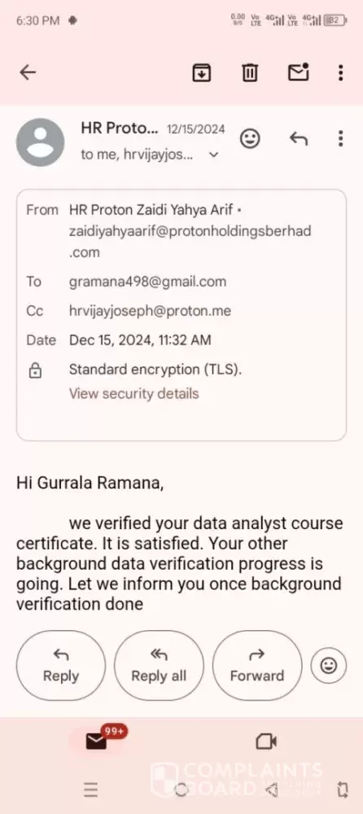This screenshot has width=363, height=814.
Task: Tap Reply all button
Action: tap(159, 666)
